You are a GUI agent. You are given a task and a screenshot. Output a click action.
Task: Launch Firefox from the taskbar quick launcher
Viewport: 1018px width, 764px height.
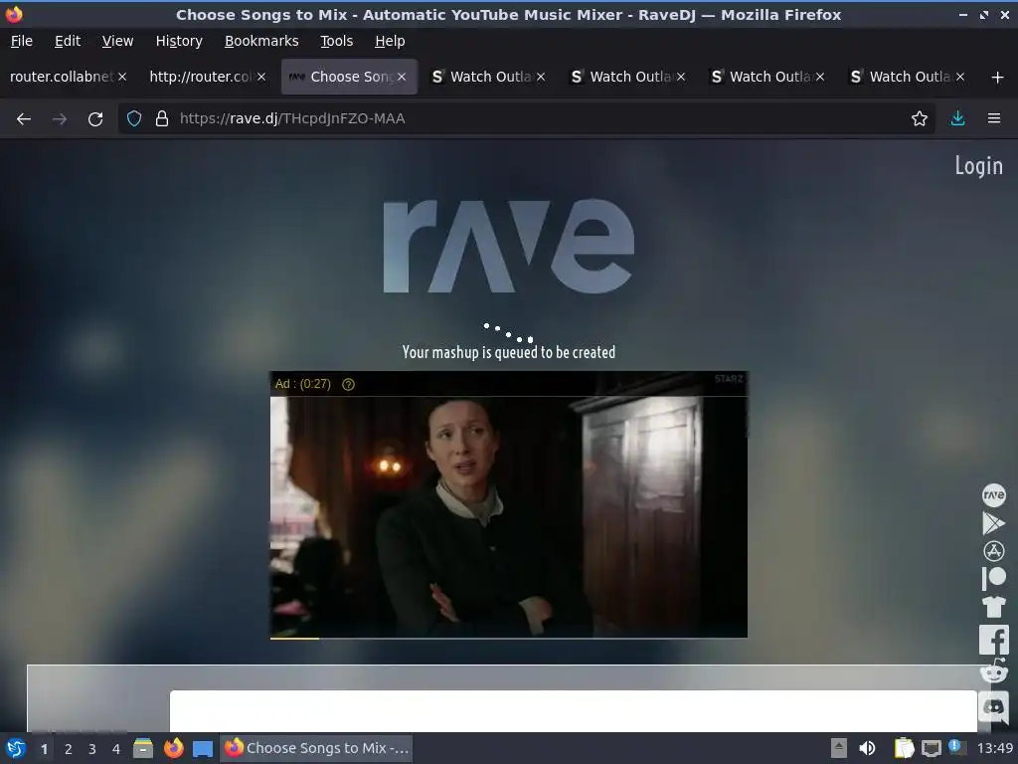pos(173,748)
